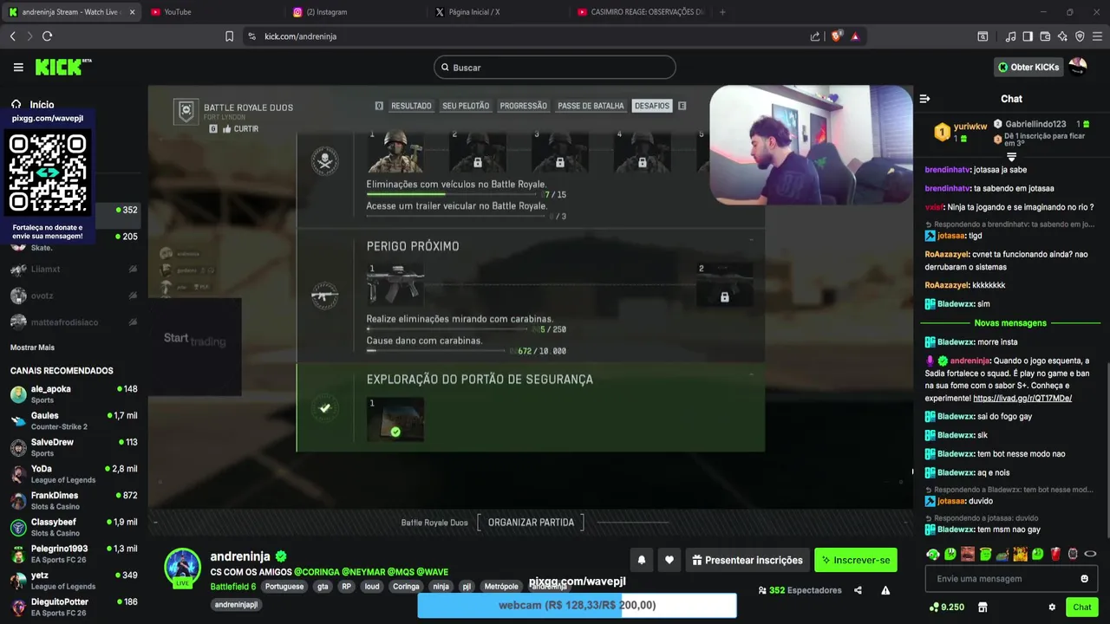Open yetz recommended channel
This screenshot has height=624, width=1110.
74,581
